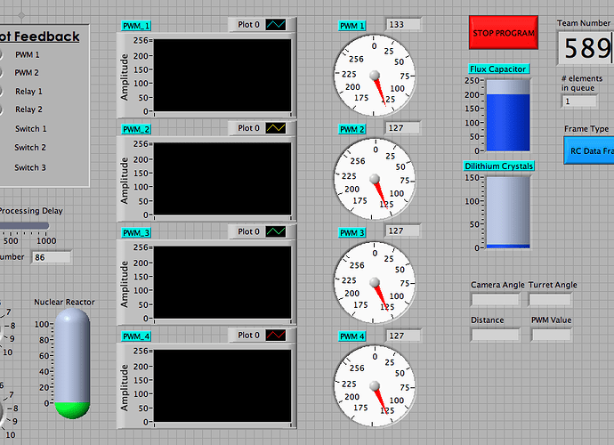The image size is (614, 445).
Task: Click the PWM 4 gauge label
Action: pos(352,336)
